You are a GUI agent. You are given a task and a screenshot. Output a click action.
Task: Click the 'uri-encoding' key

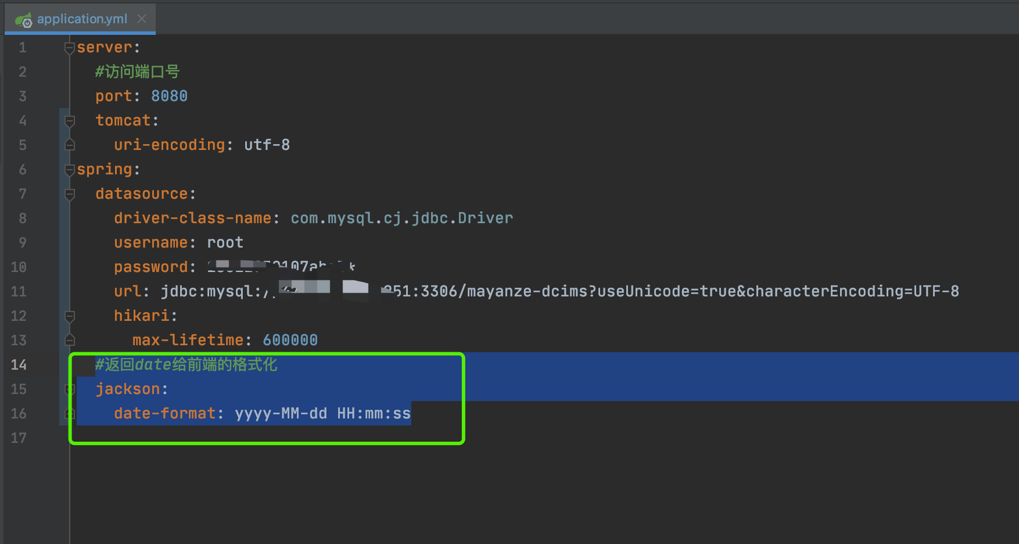(170, 145)
